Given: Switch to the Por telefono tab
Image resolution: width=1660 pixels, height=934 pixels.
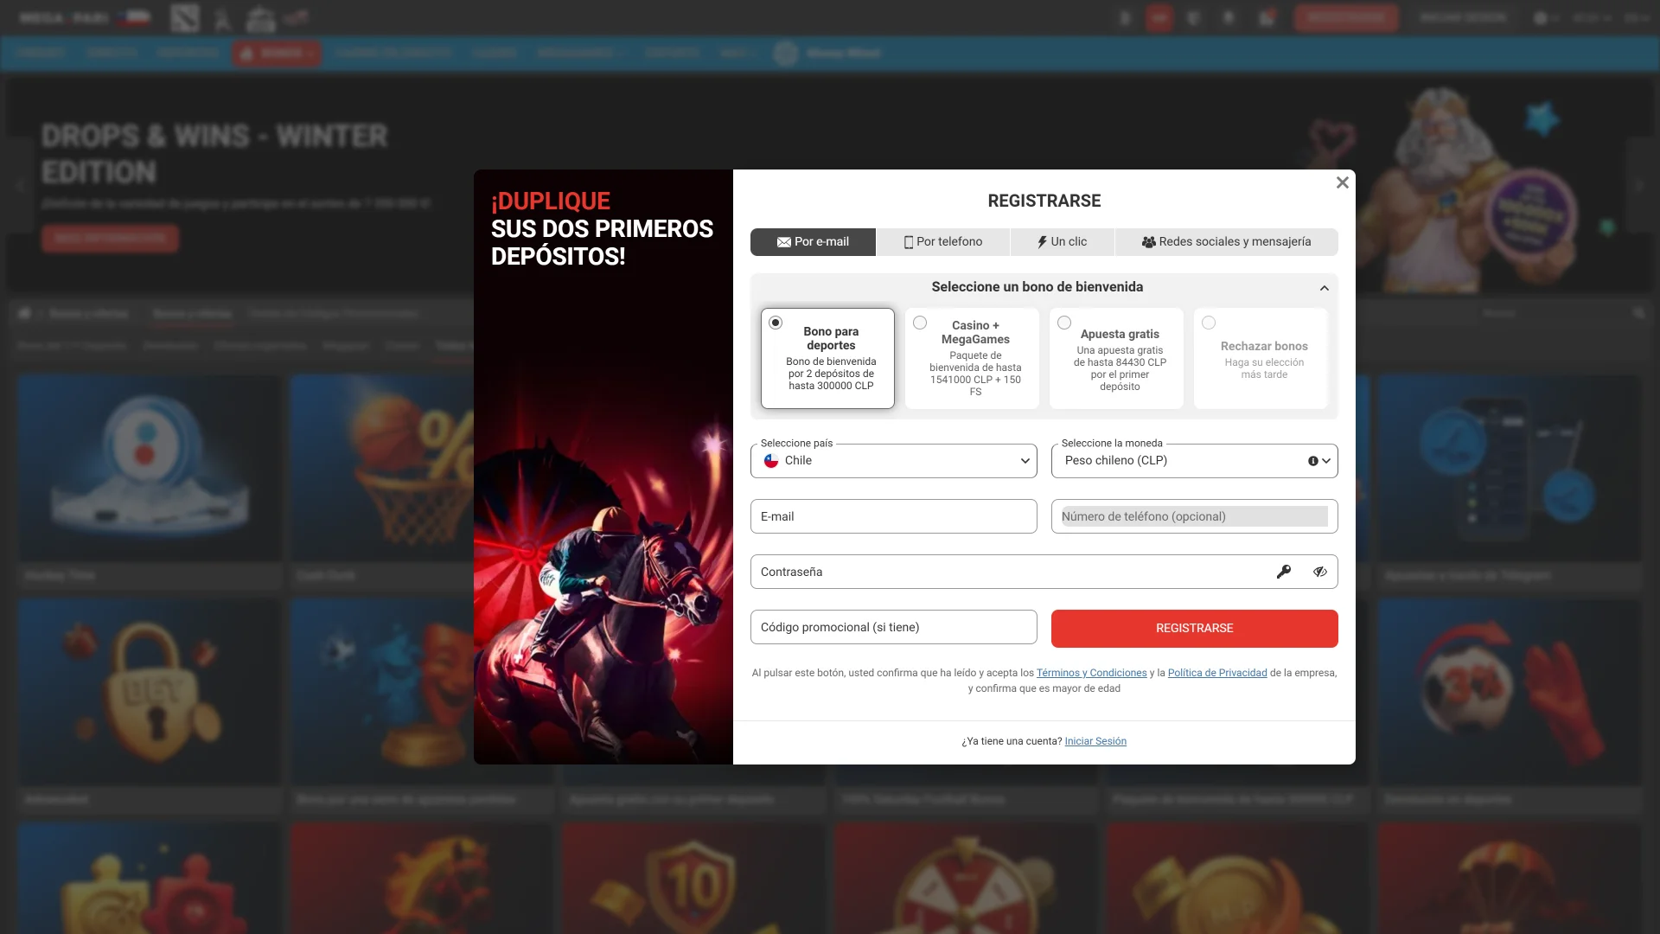Looking at the screenshot, I should [943, 242].
